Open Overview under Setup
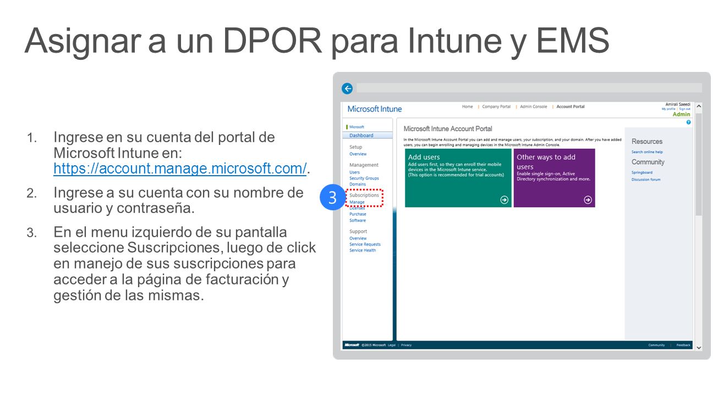 tap(358, 154)
